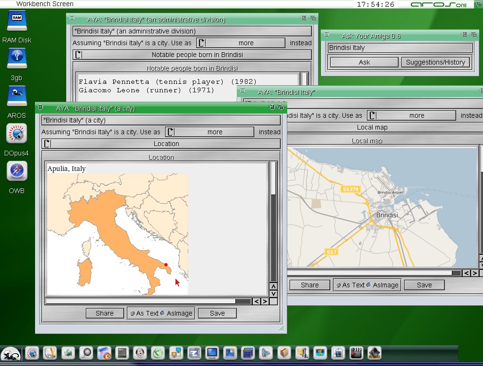Click the Location window's vertical scrollbar
Viewport: 483px width, 366px height.
pos(273,221)
